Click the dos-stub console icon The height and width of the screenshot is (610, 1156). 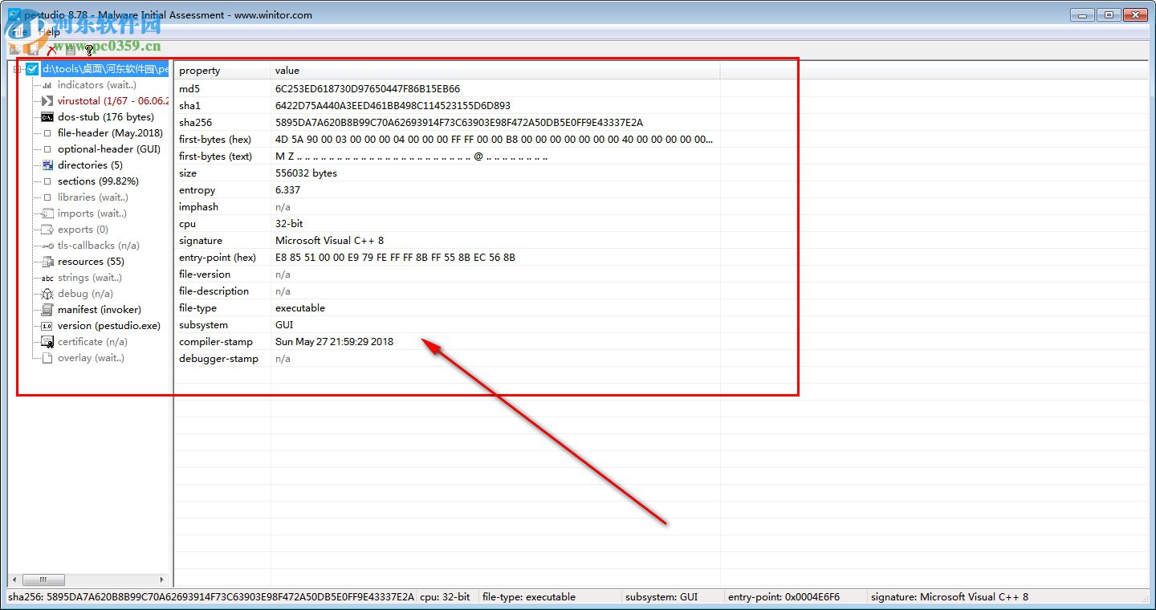coord(47,117)
